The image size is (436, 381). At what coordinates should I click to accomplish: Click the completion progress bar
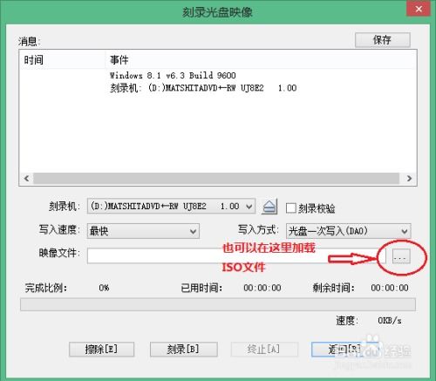218,304
